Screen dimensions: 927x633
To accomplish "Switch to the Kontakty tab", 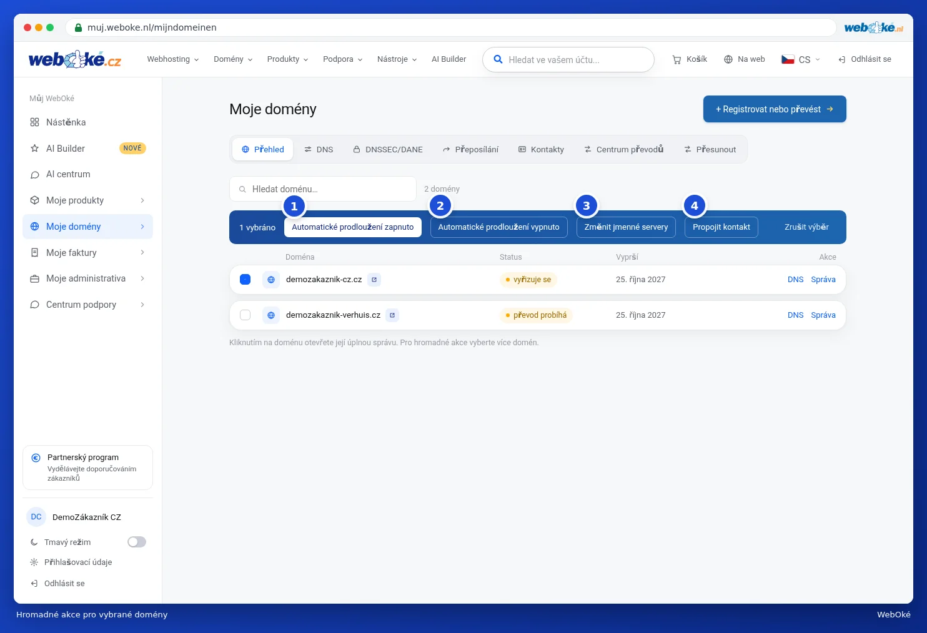I will [541, 150].
